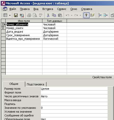Click the Подпись input box
The image size is (114, 120).
[x=74, y=104]
